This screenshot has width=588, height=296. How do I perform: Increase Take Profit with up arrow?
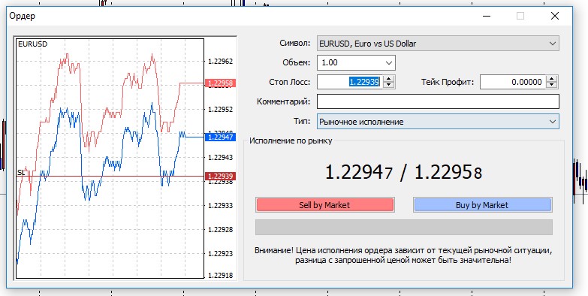tap(551, 79)
